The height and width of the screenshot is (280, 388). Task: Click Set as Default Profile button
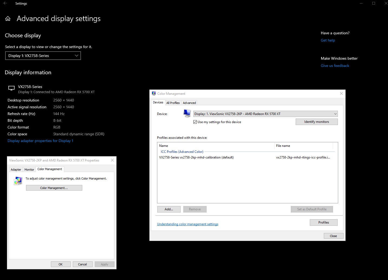312,209
